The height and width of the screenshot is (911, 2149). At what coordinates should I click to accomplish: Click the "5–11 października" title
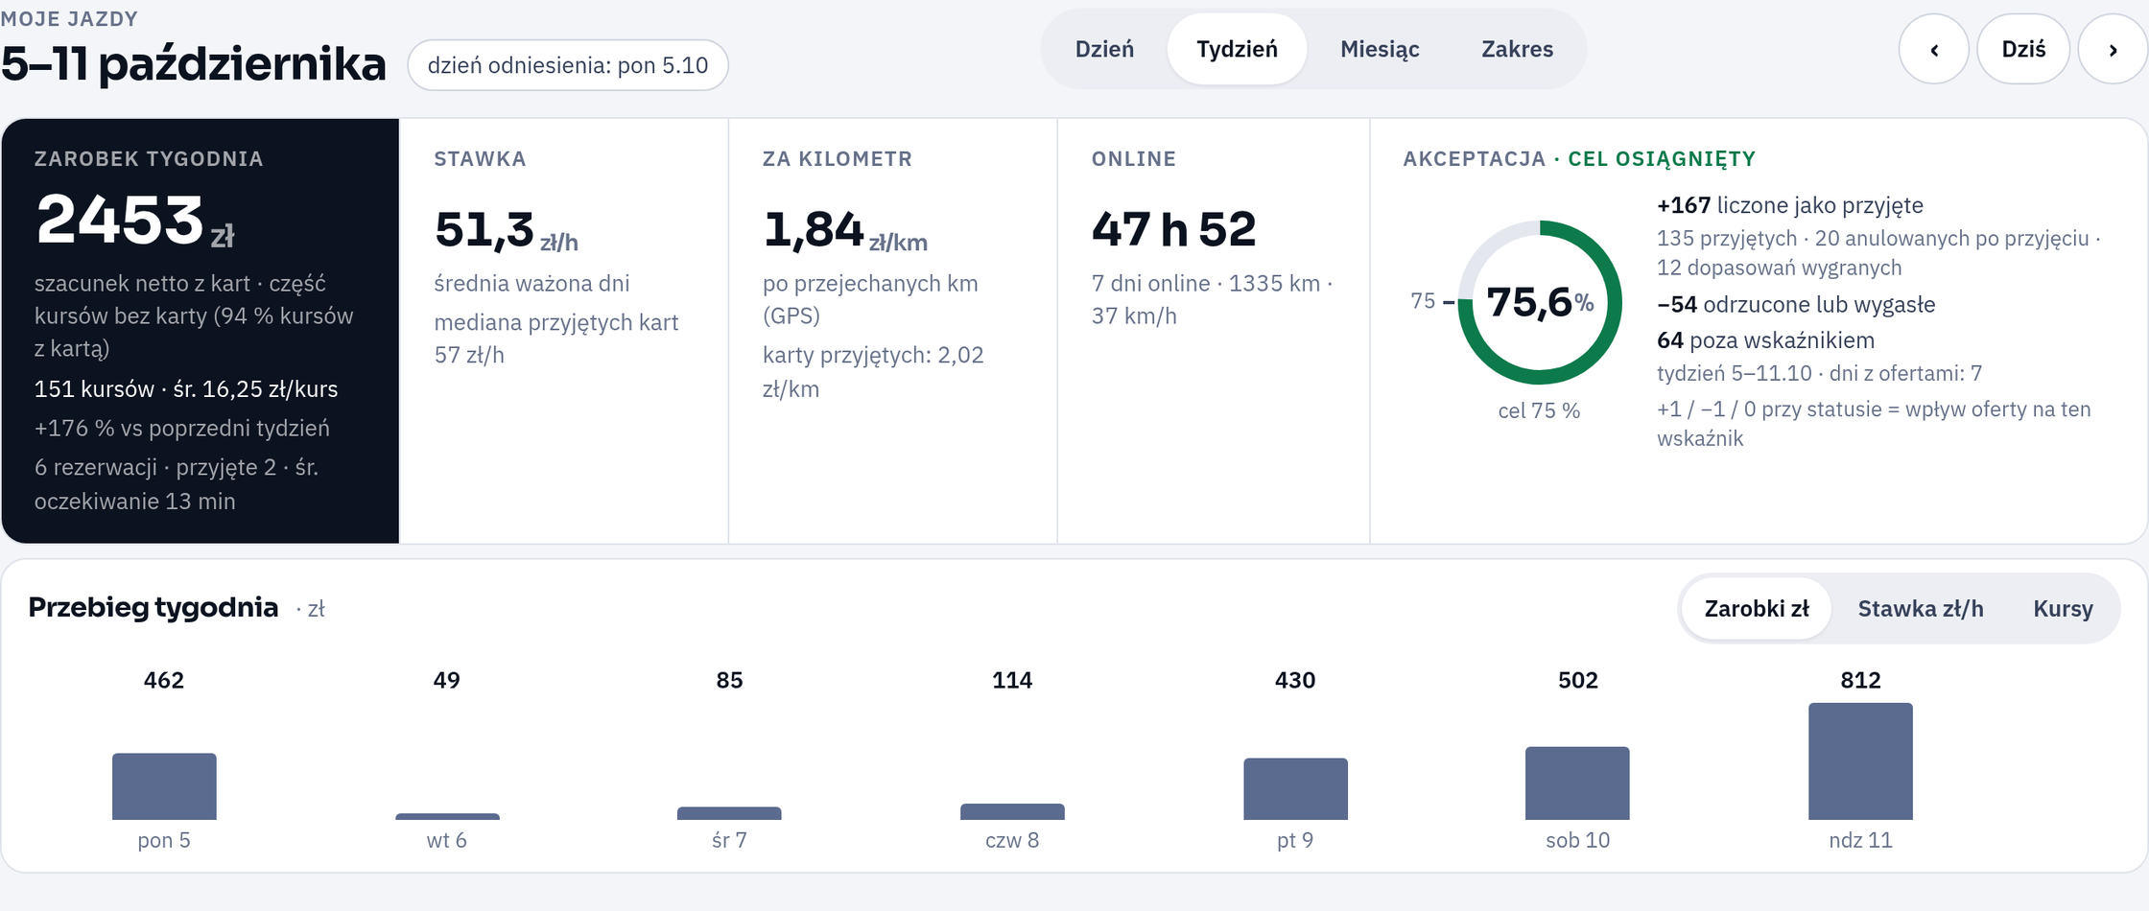pos(194,64)
